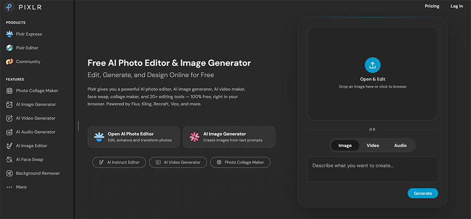The height and width of the screenshot is (219, 471).
Task: Click the AI Video Generator pill label
Action: [182, 163]
